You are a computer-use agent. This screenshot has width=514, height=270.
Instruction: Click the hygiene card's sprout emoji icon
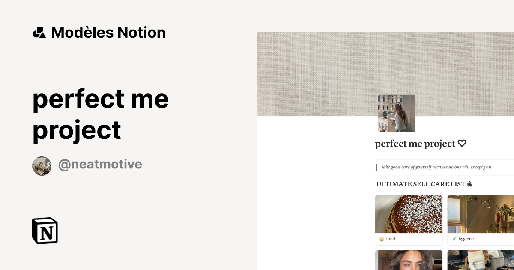tap(454, 239)
